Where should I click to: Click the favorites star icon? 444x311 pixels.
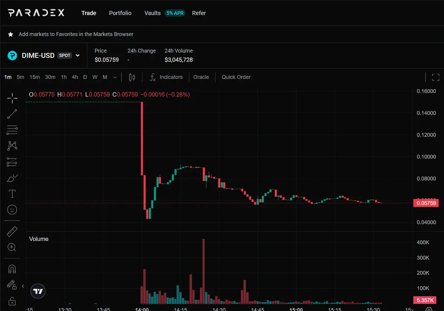click(x=11, y=34)
